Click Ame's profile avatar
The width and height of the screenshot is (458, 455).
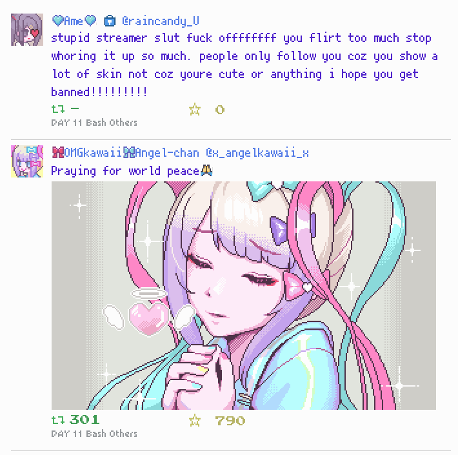(x=27, y=30)
